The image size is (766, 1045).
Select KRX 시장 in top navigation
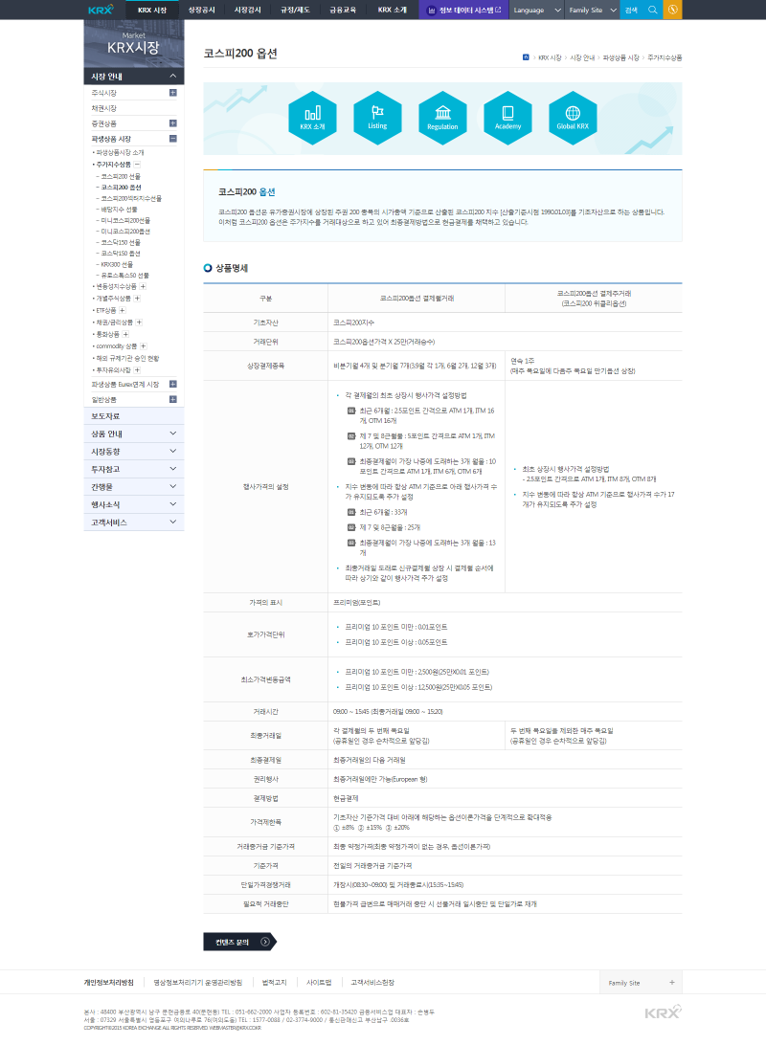[152, 10]
